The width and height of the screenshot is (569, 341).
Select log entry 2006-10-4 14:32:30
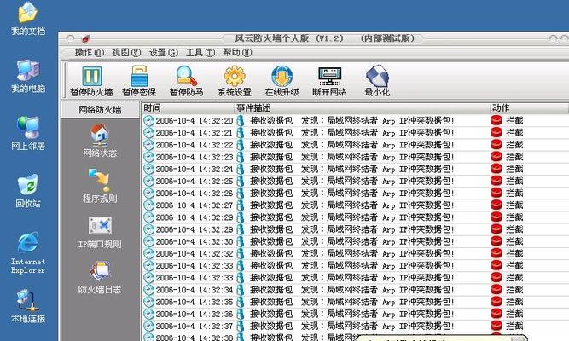pyautogui.click(x=355, y=241)
